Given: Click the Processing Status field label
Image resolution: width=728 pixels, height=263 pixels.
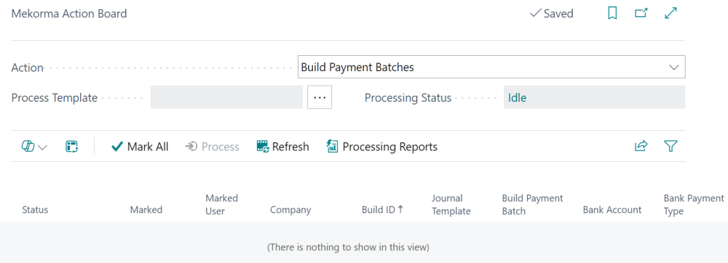Looking at the screenshot, I should click(x=408, y=97).
